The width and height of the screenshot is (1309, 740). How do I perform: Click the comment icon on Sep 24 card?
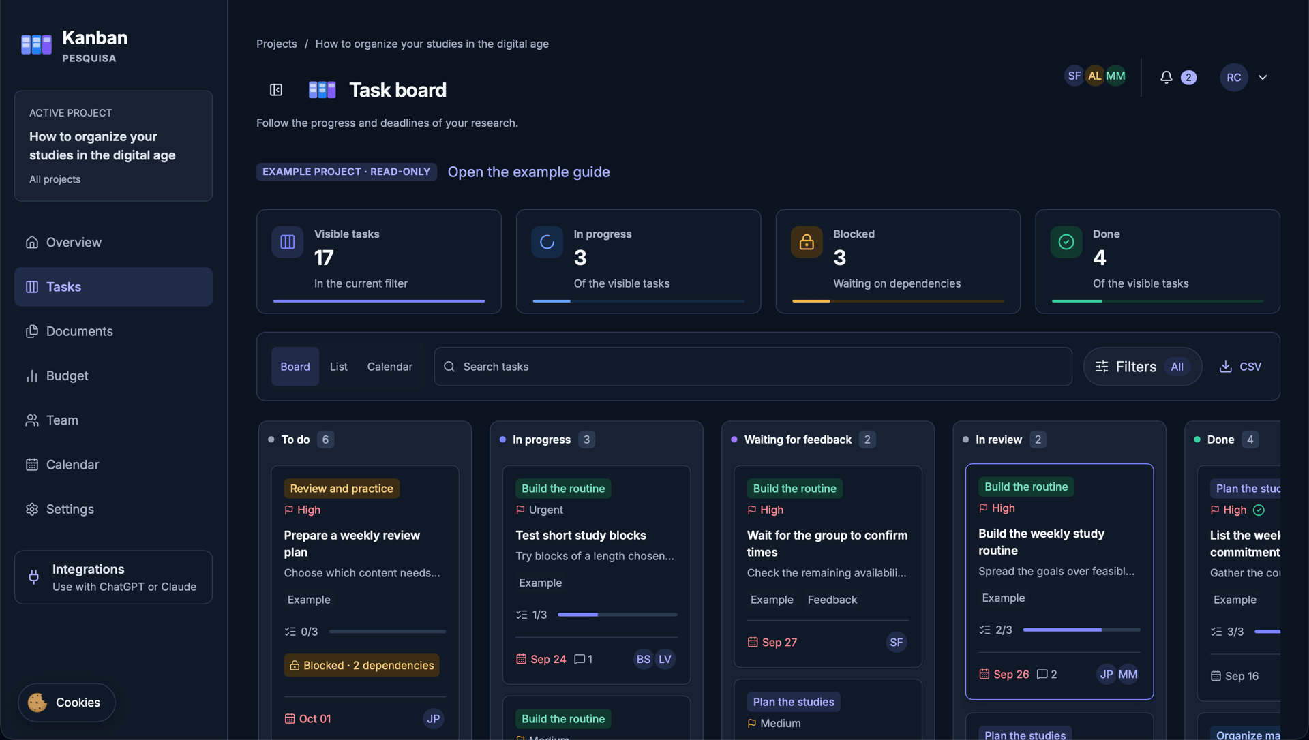tap(580, 659)
